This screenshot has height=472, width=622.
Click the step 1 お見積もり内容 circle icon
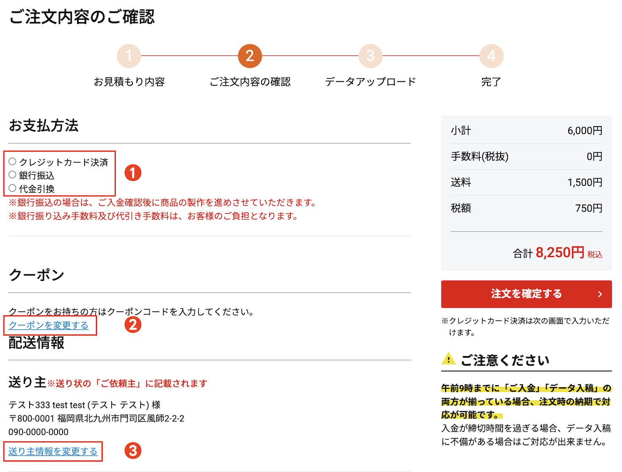click(129, 55)
